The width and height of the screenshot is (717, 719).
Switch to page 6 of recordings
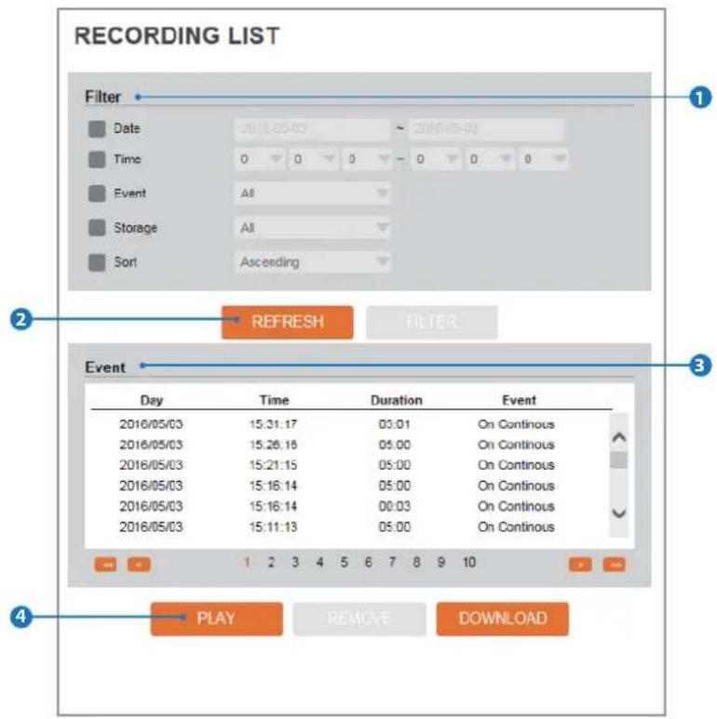coord(368,562)
